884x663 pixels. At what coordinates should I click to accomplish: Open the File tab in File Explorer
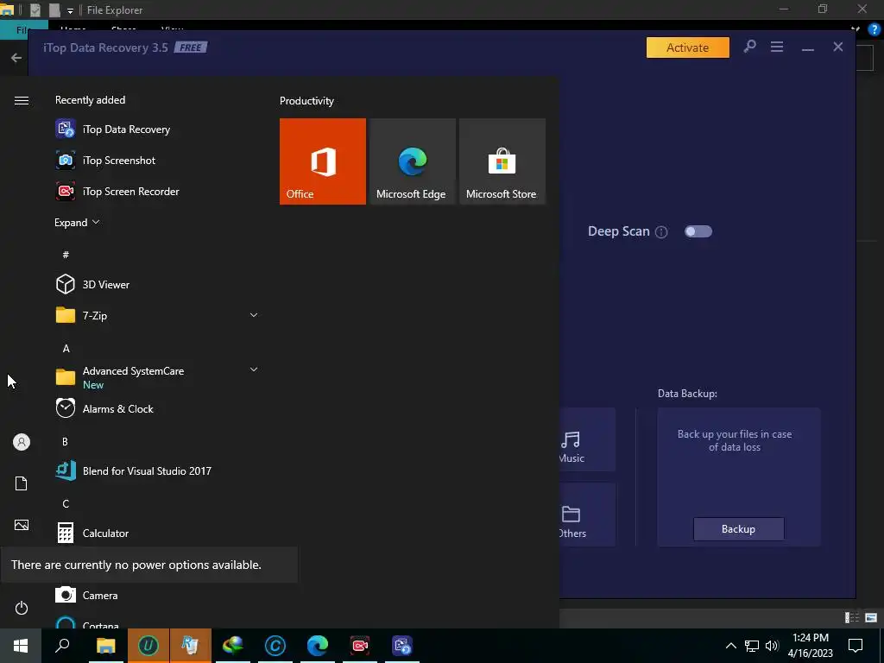pyautogui.click(x=23, y=30)
